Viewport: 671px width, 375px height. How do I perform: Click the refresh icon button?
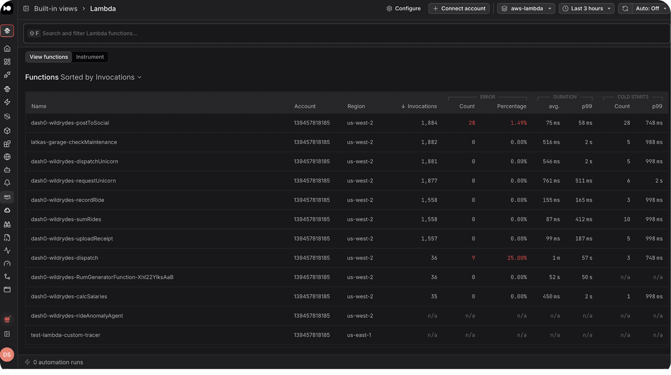coord(625,8)
